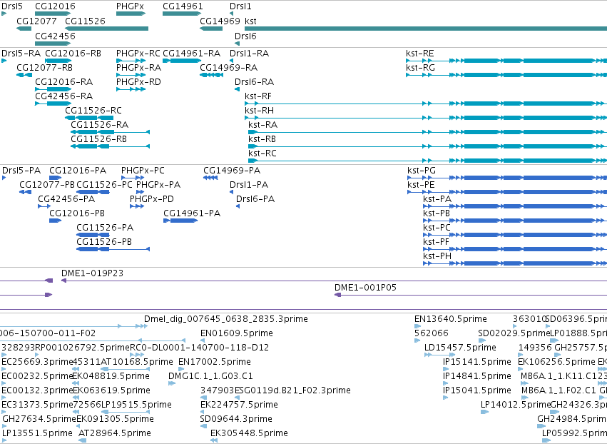Click the CG14961-RA transcript label
Image resolution: width=607 pixels, height=444 pixels.
pyautogui.click(x=192, y=53)
